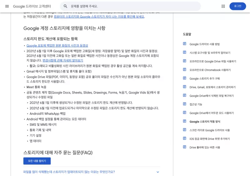
Task: Click heading Google 계정 스토리지에 영향을 미치는 사항
Action: coord(64,28)
